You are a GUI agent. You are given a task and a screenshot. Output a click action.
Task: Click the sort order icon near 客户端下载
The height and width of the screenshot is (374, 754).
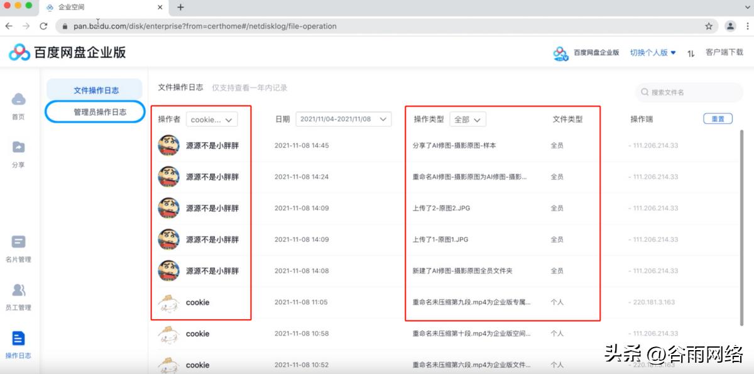tap(690, 53)
